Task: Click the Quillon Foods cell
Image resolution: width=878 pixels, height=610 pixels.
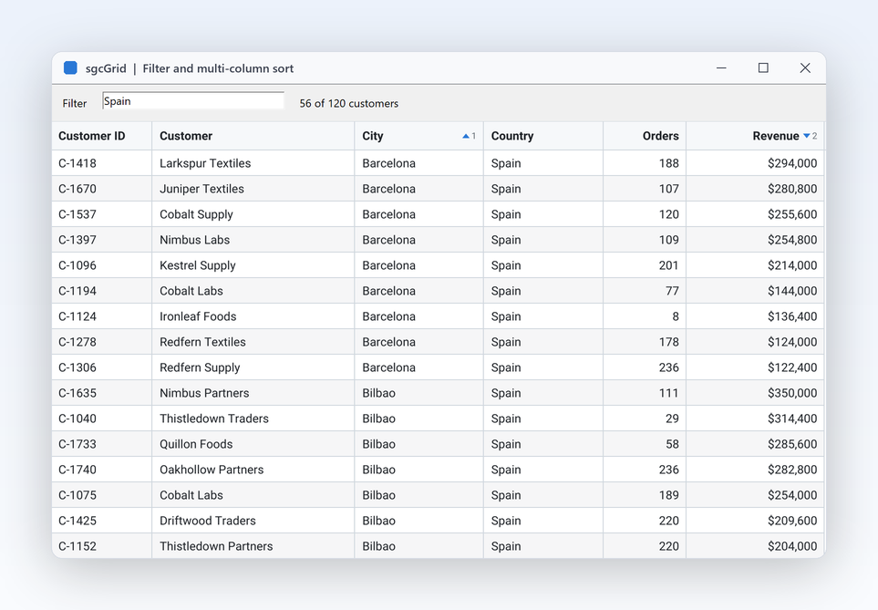Action: click(253, 444)
